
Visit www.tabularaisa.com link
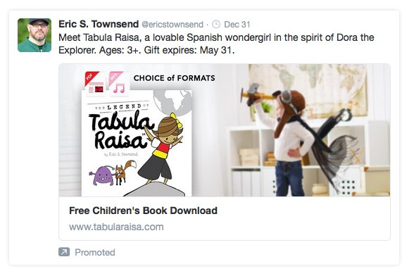[x=116, y=227]
